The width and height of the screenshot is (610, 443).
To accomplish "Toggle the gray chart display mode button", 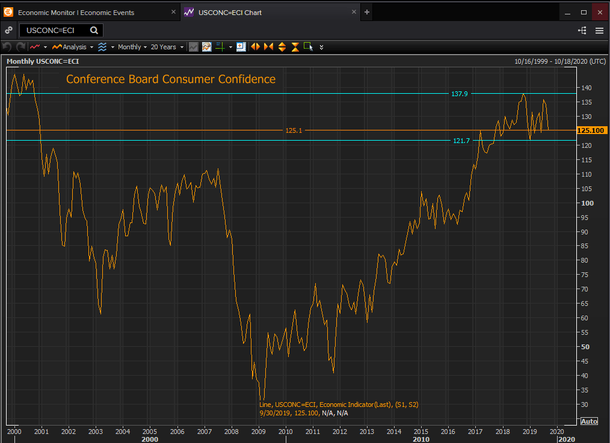I will (x=193, y=47).
